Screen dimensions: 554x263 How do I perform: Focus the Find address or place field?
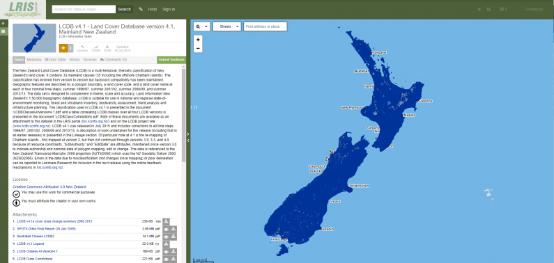coord(265,26)
